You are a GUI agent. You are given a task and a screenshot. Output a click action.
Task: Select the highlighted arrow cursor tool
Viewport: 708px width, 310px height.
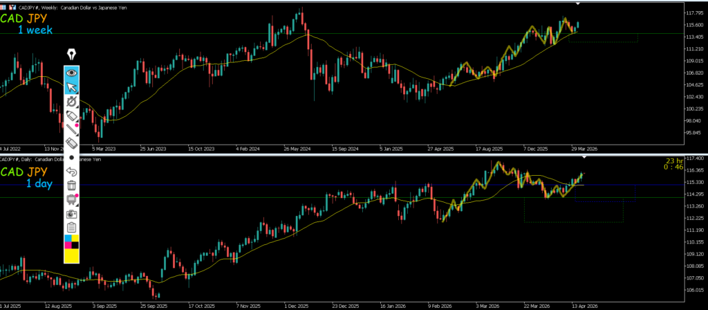(71, 86)
